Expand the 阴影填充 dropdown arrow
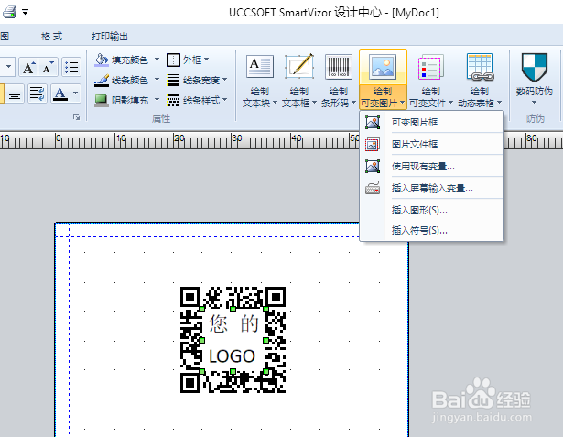Image resolution: width=563 pixels, height=437 pixels. click(157, 99)
